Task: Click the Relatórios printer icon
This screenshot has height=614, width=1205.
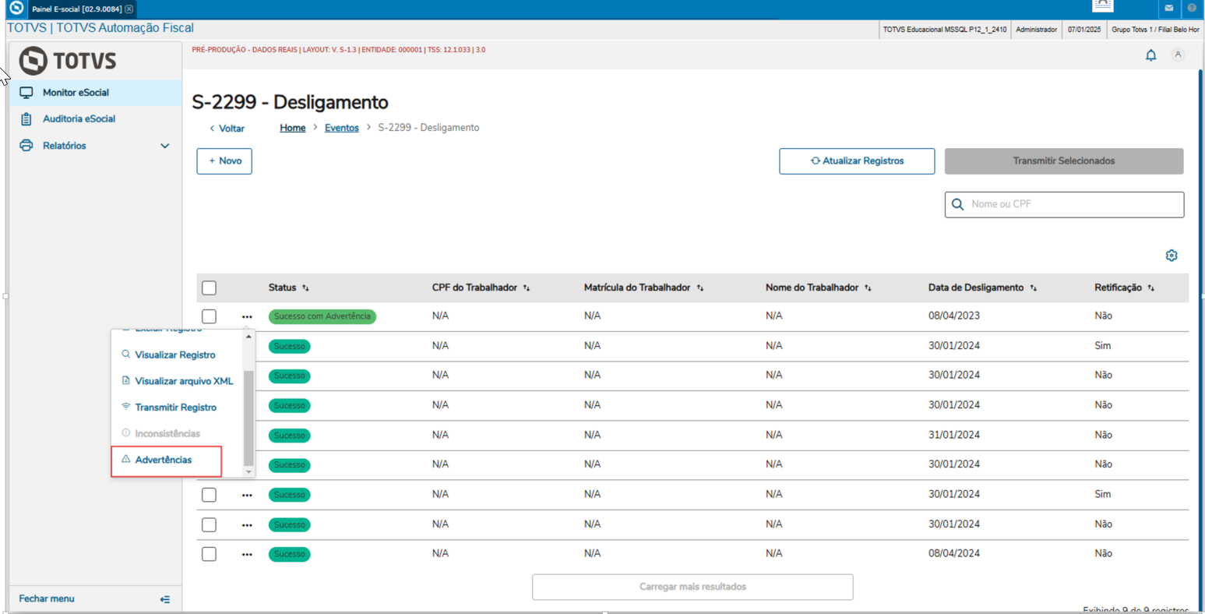Action: pyautogui.click(x=26, y=146)
